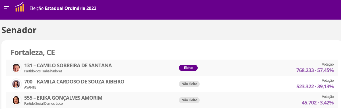Click the Partido dos Trabalhadores party label
341x109 pixels.
click(43, 71)
